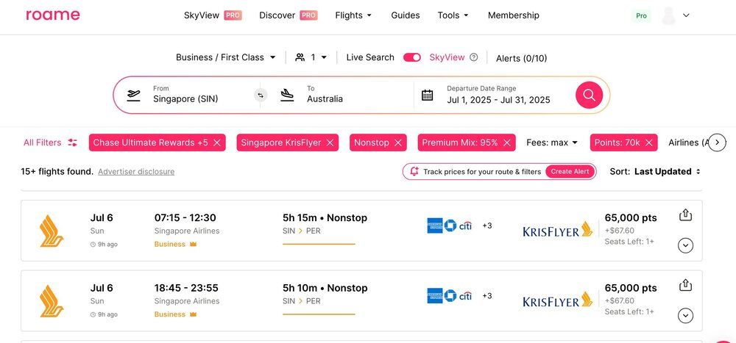
Task: Share the 07:15 Singapore Airlines flight
Action: (x=685, y=214)
